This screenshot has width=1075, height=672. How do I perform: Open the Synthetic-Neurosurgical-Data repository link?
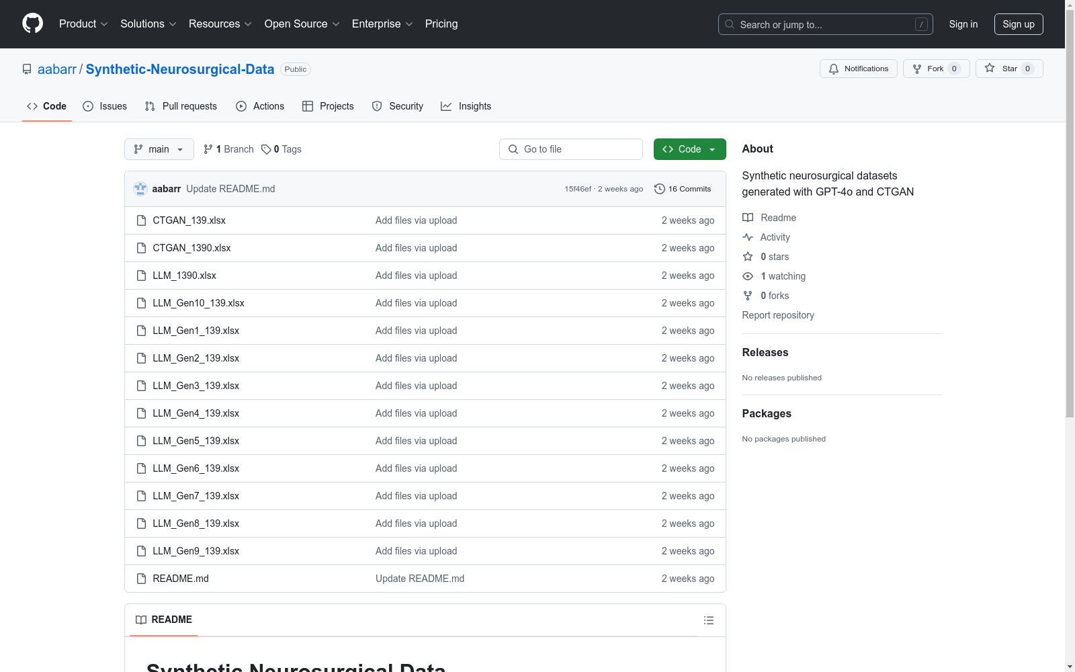[x=180, y=69]
